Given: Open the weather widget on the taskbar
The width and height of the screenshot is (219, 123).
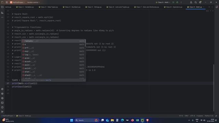Looking at the screenshot, I should pos(8,120).
